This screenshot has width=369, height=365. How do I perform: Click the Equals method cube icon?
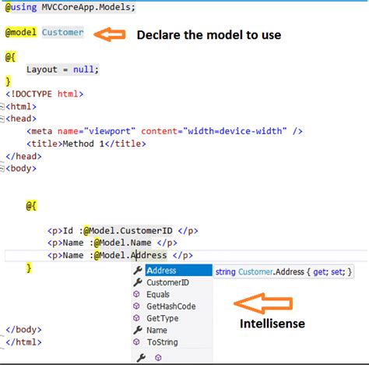pos(136,294)
